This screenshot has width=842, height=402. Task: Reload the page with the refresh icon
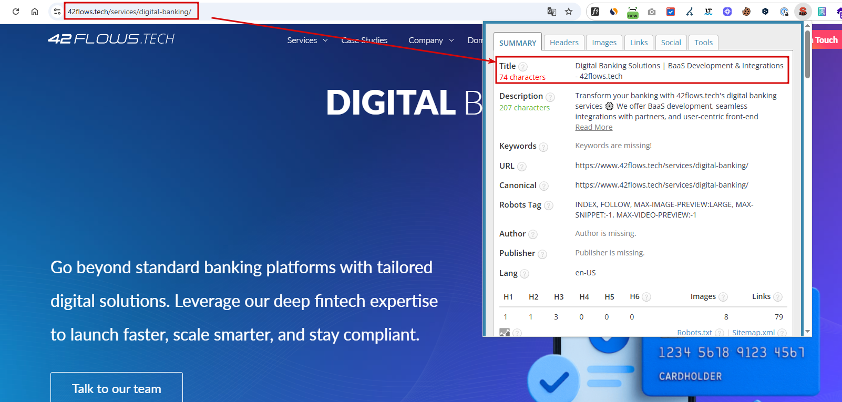(16, 12)
